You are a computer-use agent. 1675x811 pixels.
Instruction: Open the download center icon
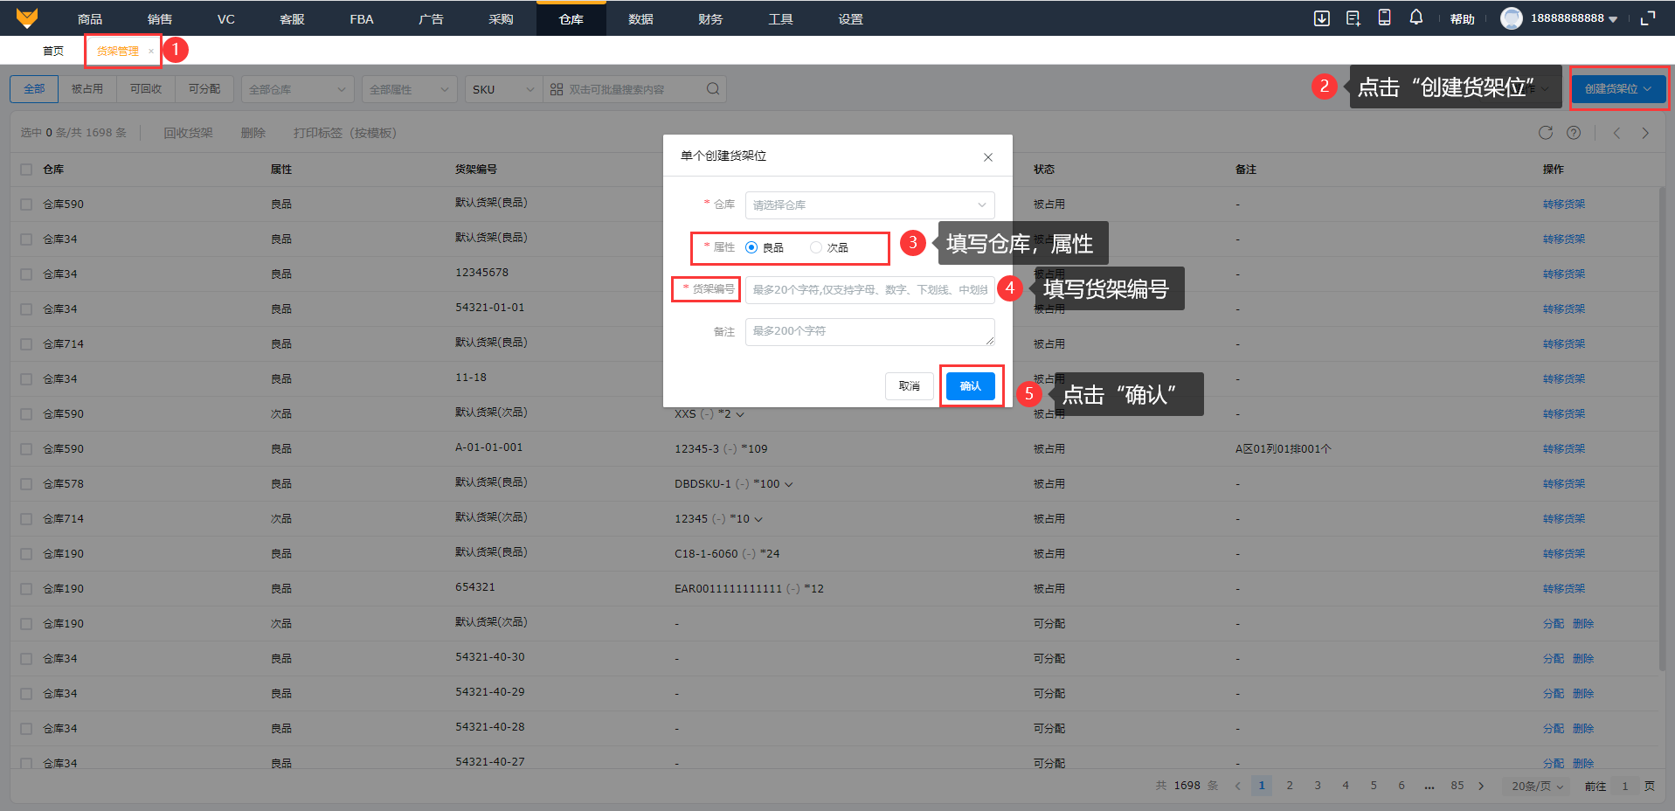1322,18
